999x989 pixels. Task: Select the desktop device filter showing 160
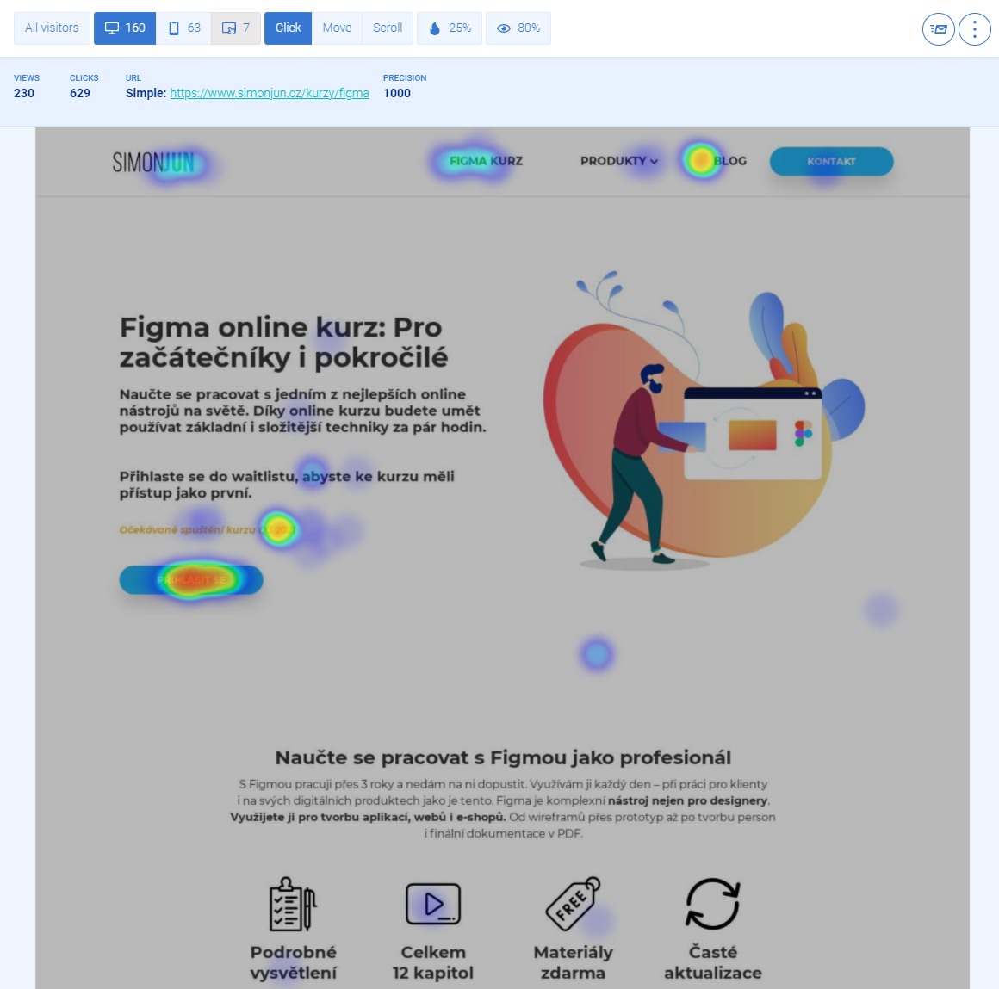coord(125,28)
